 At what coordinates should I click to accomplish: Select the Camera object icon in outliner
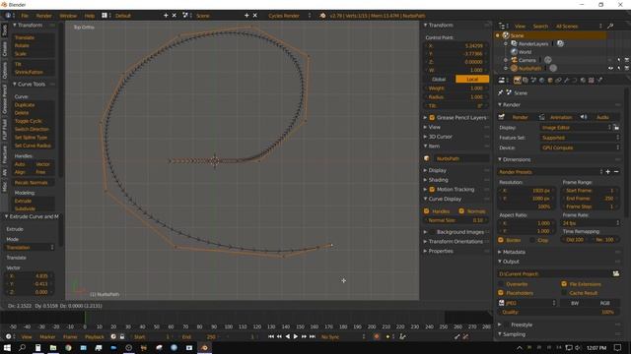pos(514,60)
